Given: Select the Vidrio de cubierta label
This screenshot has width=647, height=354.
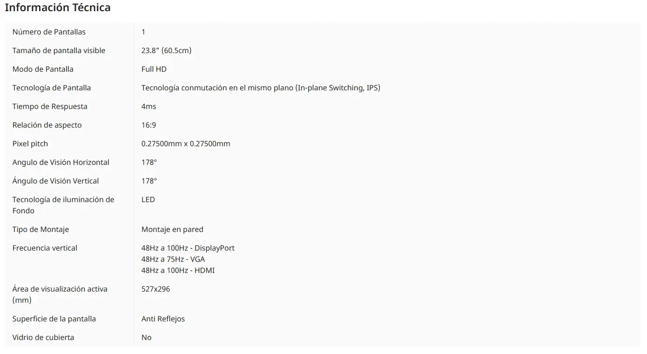Looking at the screenshot, I should (x=43, y=337).
